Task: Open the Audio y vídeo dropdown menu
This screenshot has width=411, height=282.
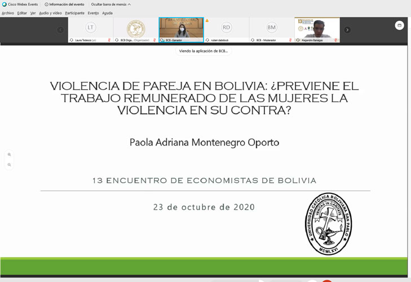Action: pyautogui.click(x=50, y=13)
